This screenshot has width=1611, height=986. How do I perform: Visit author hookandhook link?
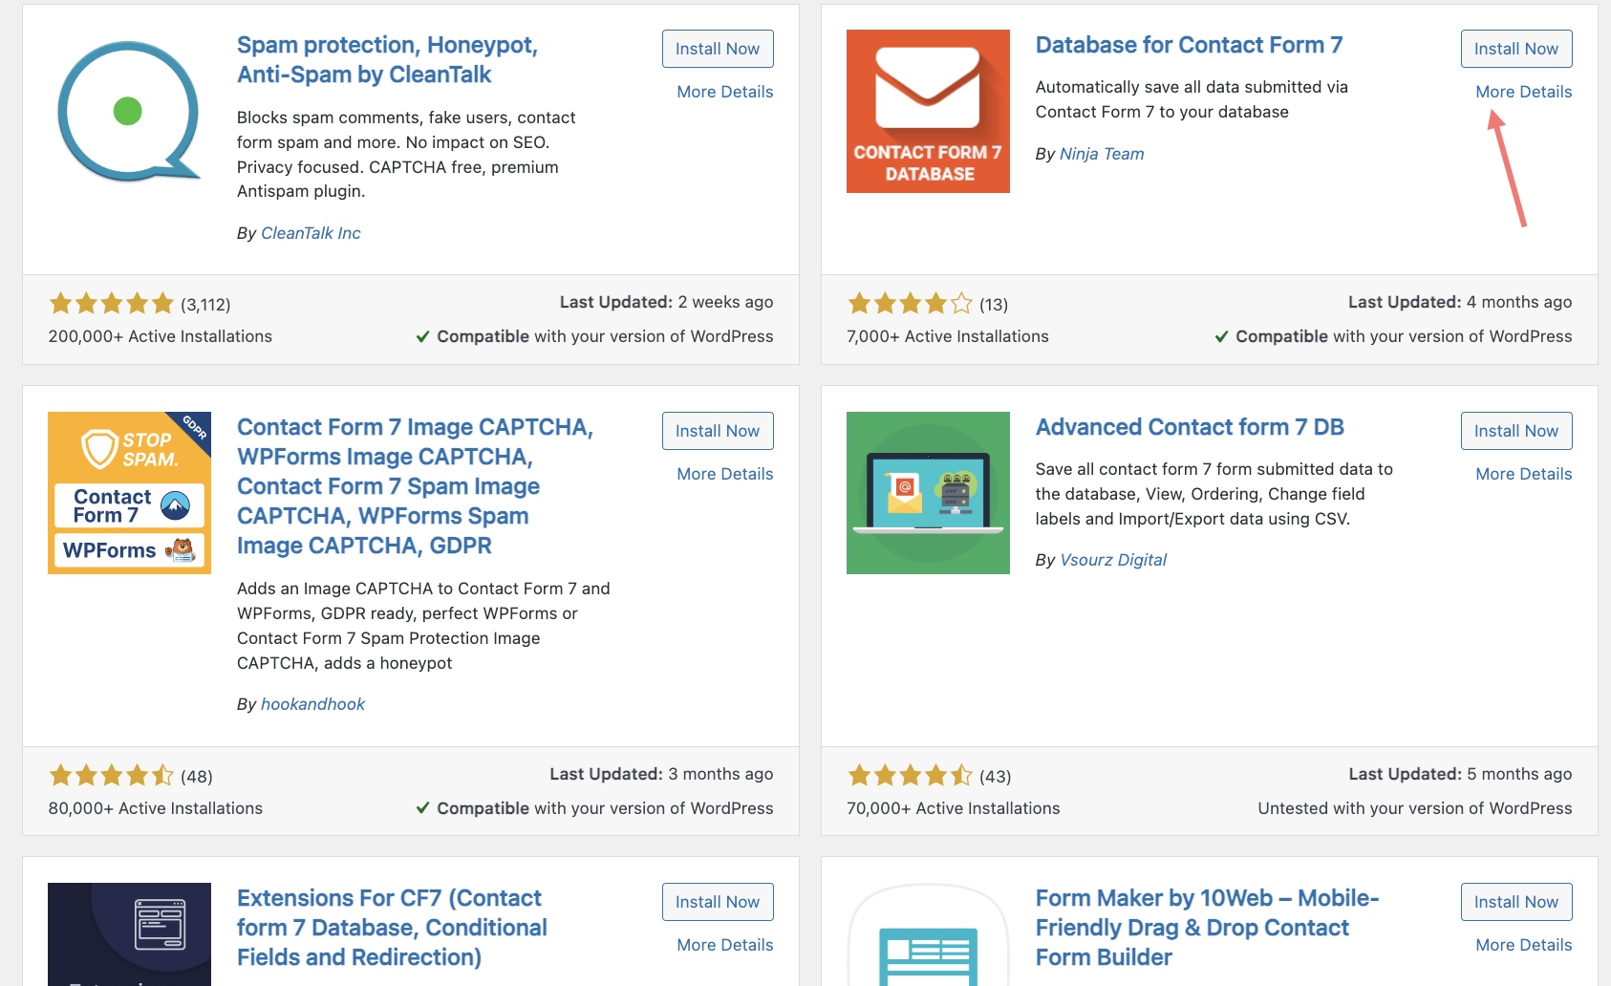(312, 704)
